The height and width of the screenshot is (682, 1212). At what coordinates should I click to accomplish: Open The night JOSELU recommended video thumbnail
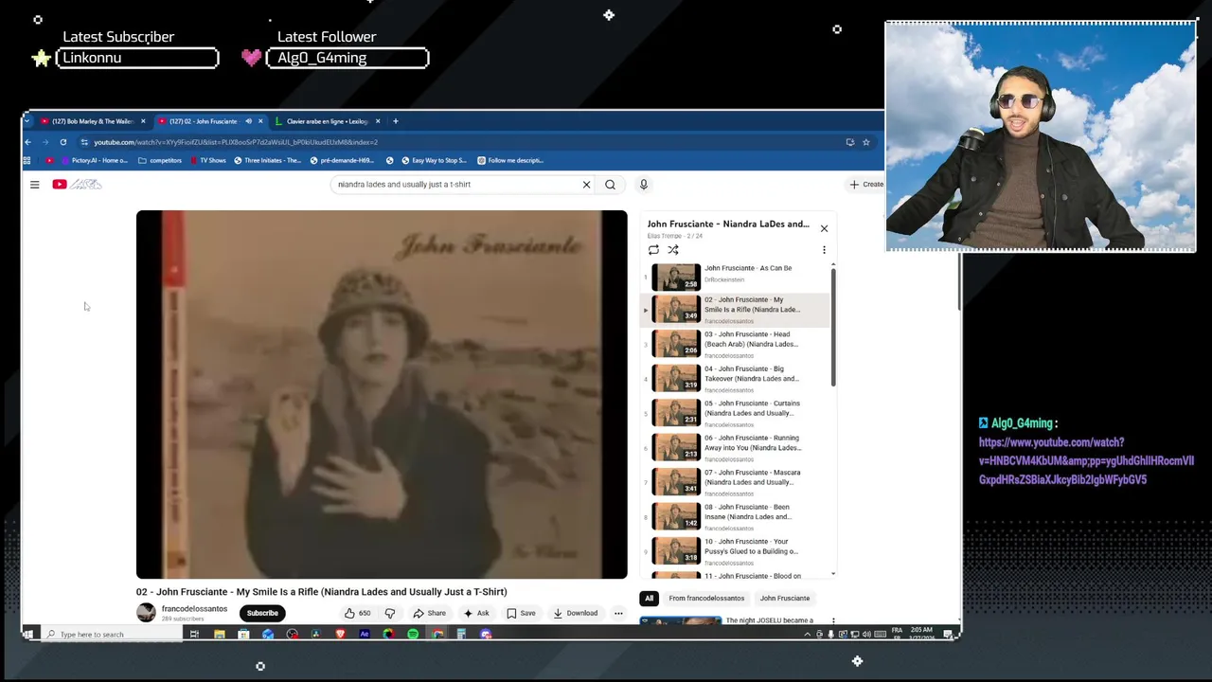point(681,621)
